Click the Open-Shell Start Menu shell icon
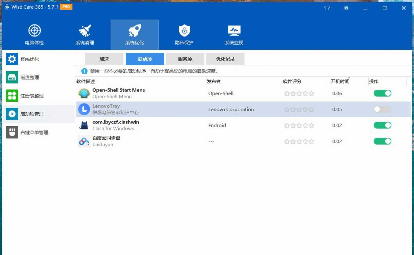This screenshot has height=255, width=414. click(x=84, y=93)
